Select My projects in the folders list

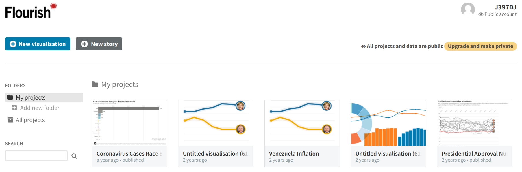click(x=31, y=98)
